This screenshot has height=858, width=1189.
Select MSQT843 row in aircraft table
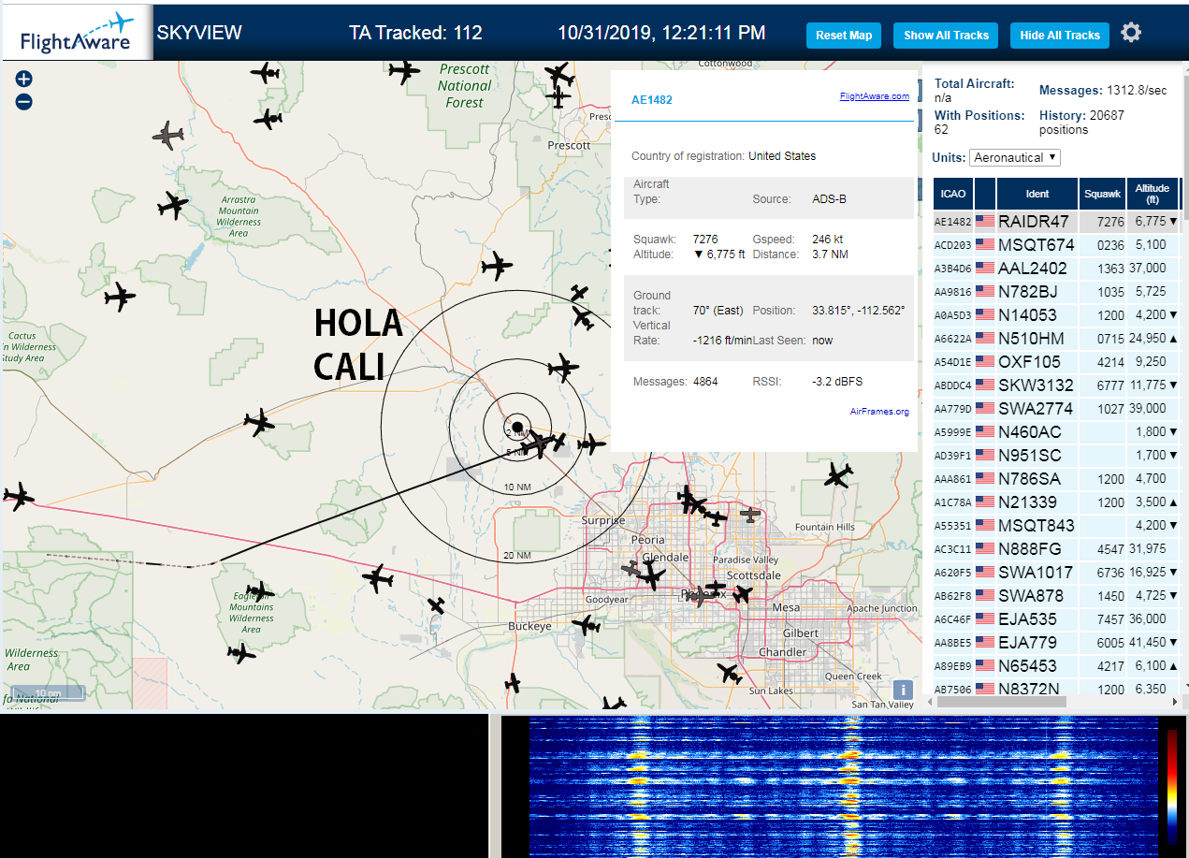[1056, 526]
